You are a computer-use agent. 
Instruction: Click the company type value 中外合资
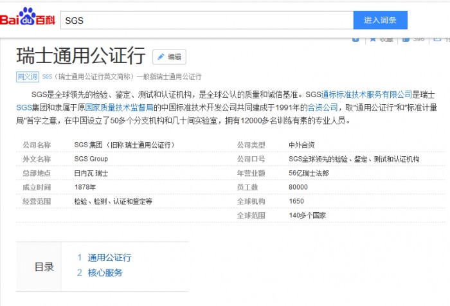(x=301, y=145)
